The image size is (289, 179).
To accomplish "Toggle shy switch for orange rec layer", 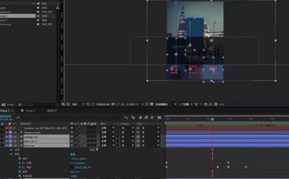I will (72, 137).
